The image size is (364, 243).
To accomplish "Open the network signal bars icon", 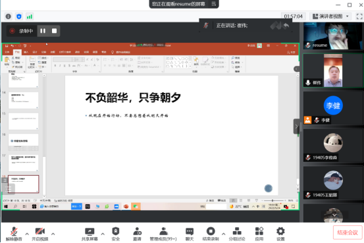I will tap(30, 16).
